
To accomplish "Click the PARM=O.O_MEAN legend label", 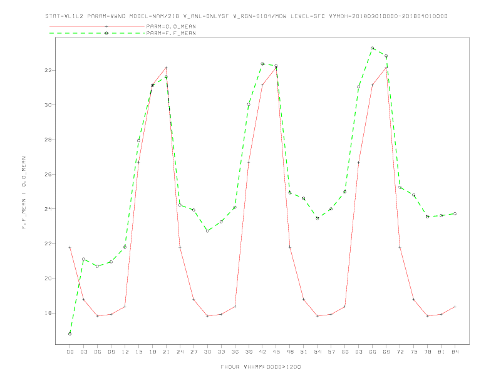I will click(171, 26).
